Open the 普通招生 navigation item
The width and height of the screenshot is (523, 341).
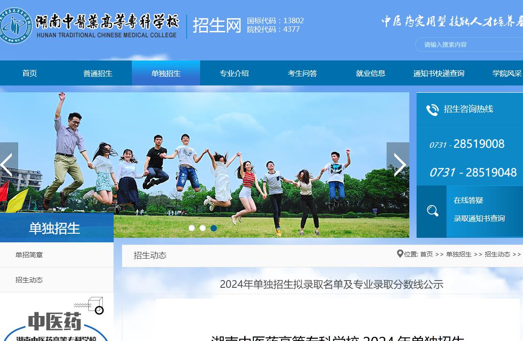pyautogui.click(x=98, y=73)
